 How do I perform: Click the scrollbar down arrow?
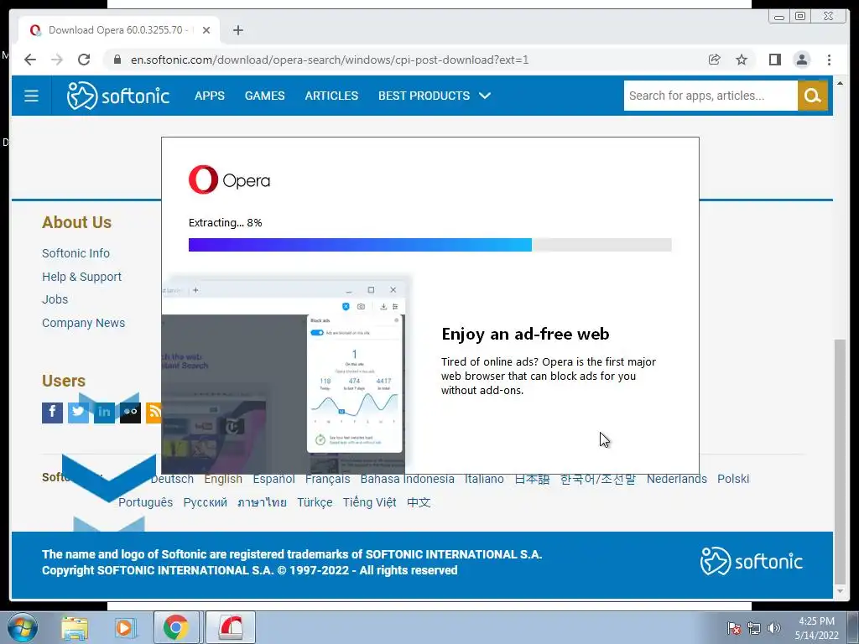840,591
